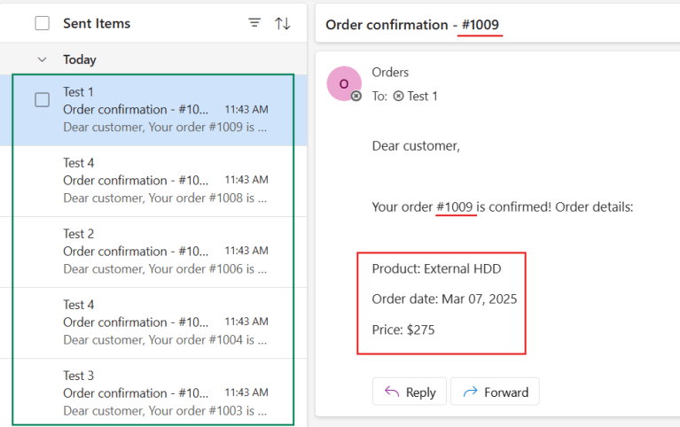Click the Today group header

tap(80, 59)
